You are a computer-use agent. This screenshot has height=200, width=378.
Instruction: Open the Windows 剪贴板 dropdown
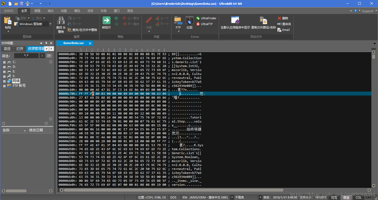[x=50, y=24]
